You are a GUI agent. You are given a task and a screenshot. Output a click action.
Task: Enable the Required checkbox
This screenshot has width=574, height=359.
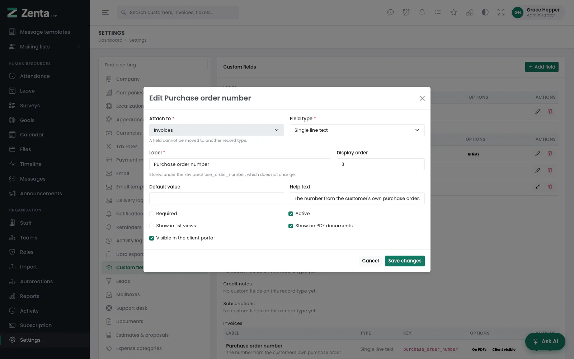(x=151, y=214)
